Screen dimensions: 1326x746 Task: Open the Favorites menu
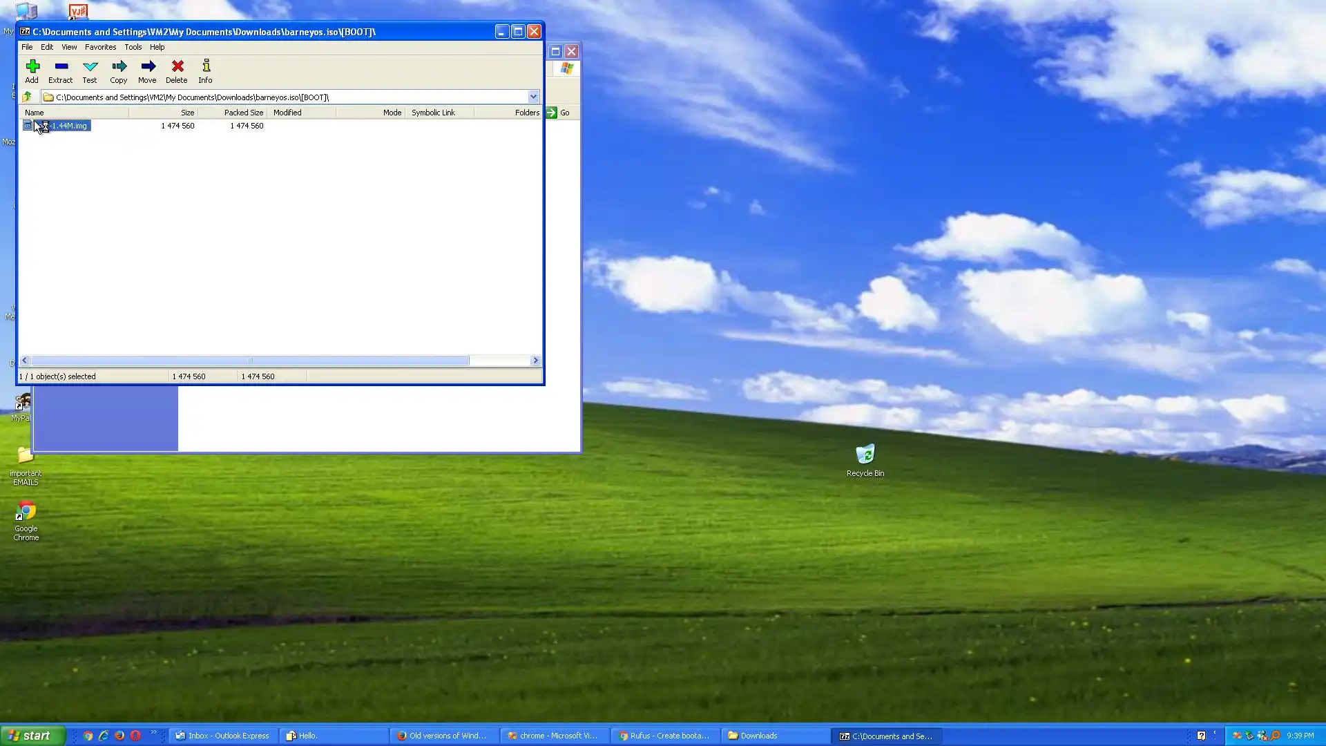[100, 47]
